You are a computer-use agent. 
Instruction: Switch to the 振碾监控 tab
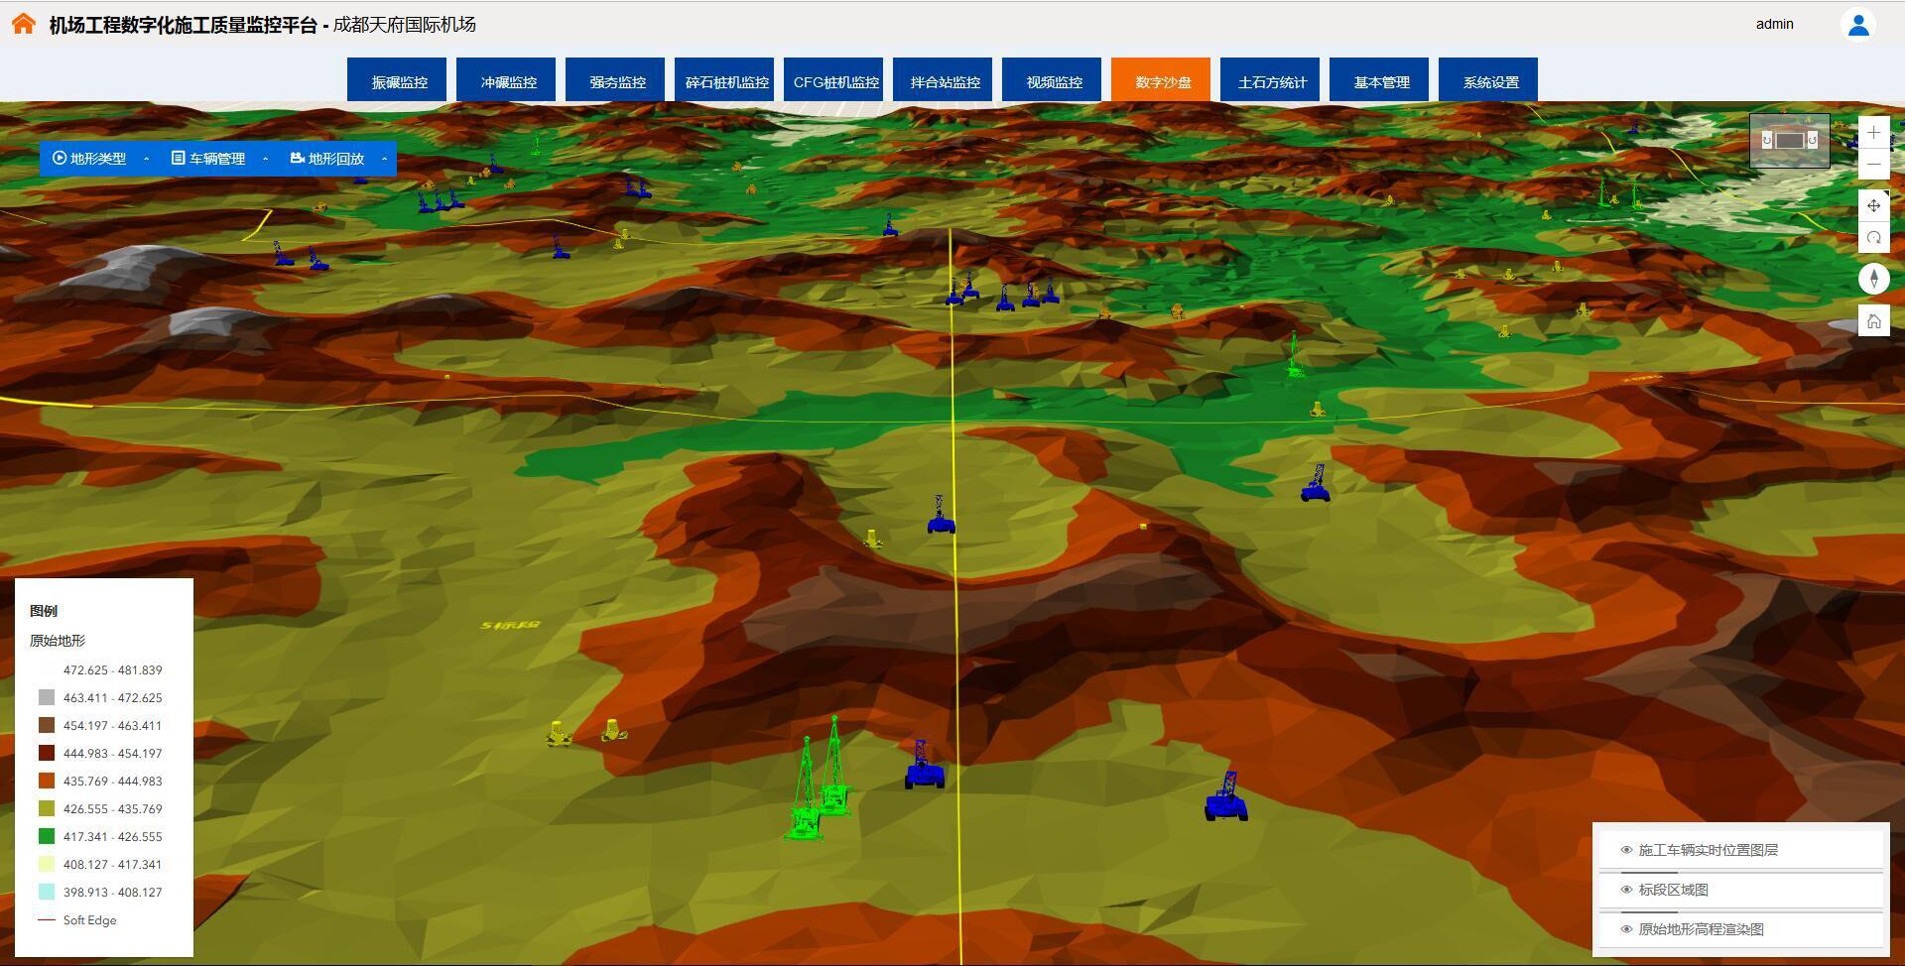point(397,81)
